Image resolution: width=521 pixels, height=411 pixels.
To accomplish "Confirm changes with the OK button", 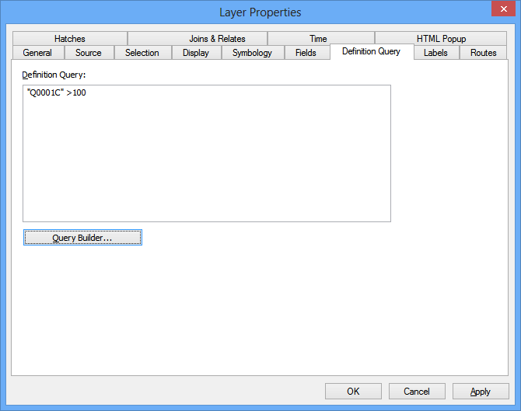I will (353, 392).
